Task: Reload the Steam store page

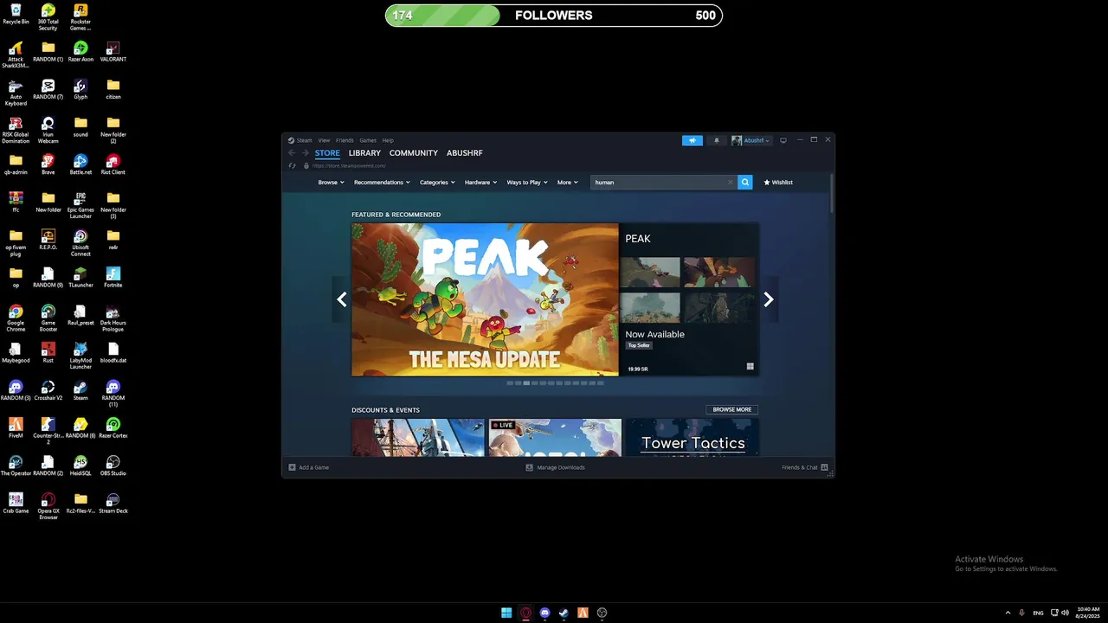Action: [293, 166]
